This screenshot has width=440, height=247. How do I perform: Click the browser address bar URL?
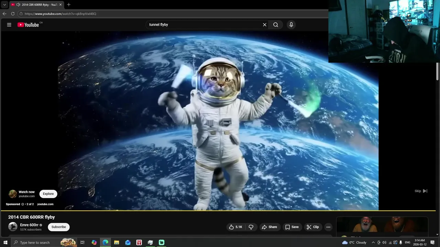(60, 14)
